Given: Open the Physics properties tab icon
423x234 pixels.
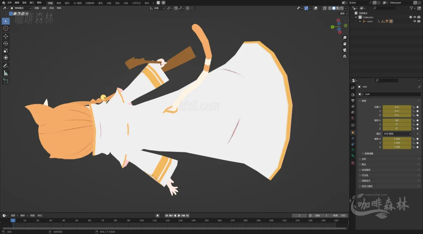Looking at the screenshot, I should click(x=353, y=138).
